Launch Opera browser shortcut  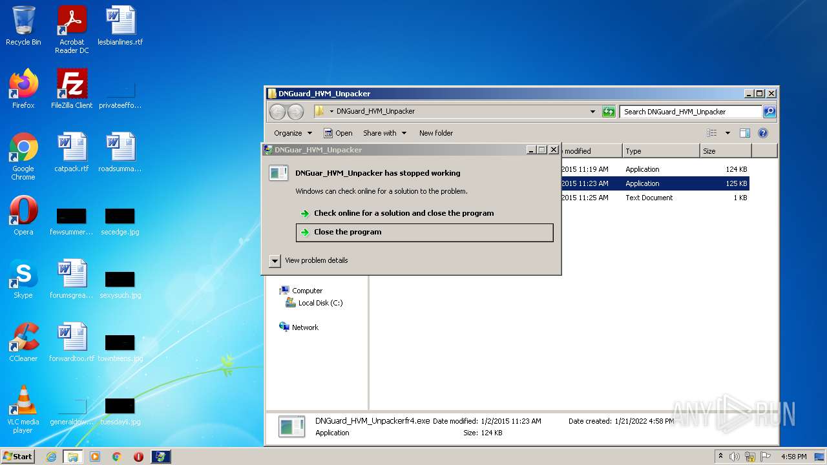(23, 216)
